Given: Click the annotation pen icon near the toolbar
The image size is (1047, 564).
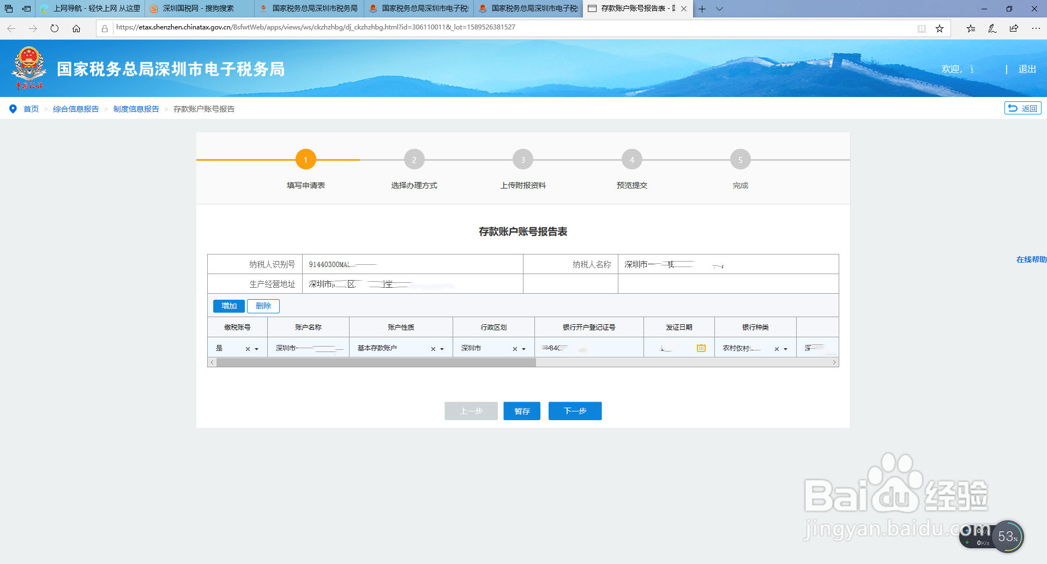Looking at the screenshot, I should [x=992, y=28].
